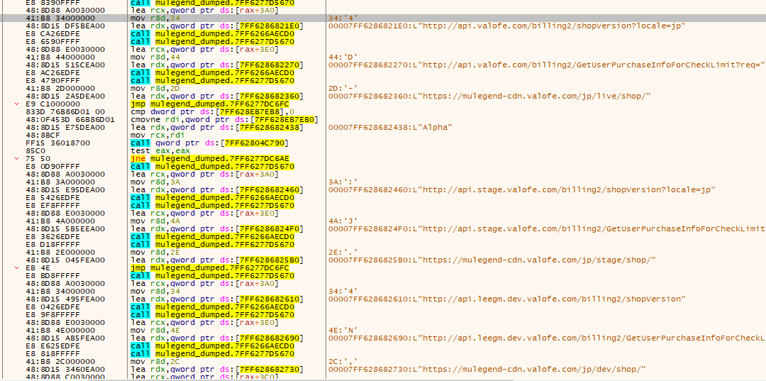Click the jump arrow beside E9 C1000000

pyautogui.click(x=18, y=104)
